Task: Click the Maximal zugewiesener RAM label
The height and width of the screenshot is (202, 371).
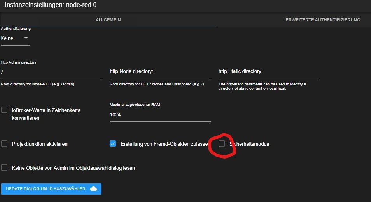Action: pos(135,105)
